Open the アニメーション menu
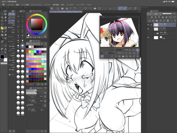The image size is (177, 133). click(x=37, y=5)
